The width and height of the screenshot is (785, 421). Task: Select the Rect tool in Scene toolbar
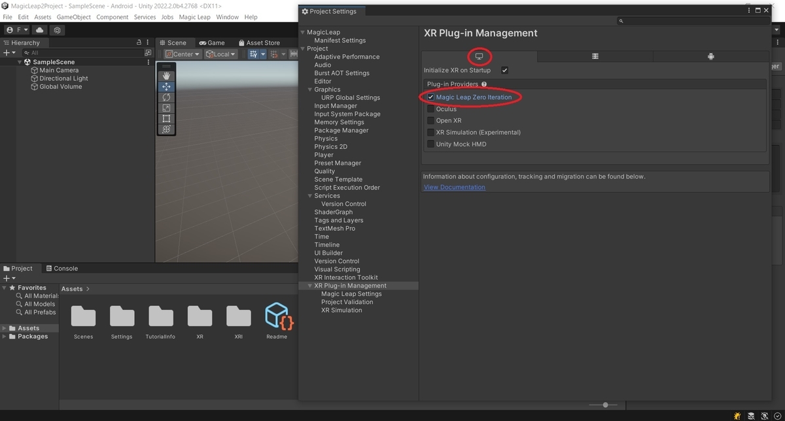click(166, 118)
